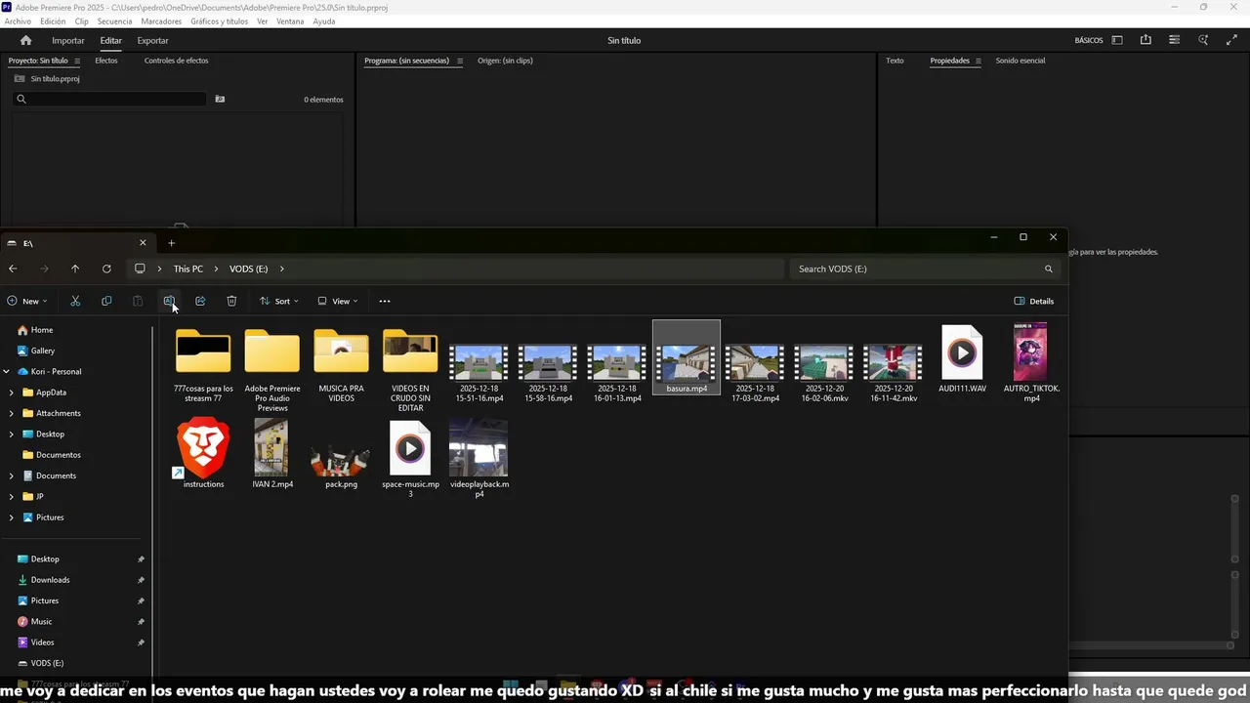Expand the chevron after VODS (E:) breadcrumb

click(x=281, y=269)
